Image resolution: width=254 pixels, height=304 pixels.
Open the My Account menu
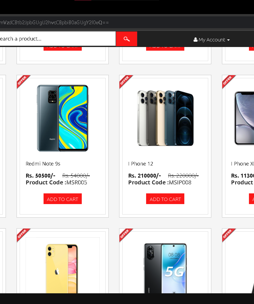(211, 40)
